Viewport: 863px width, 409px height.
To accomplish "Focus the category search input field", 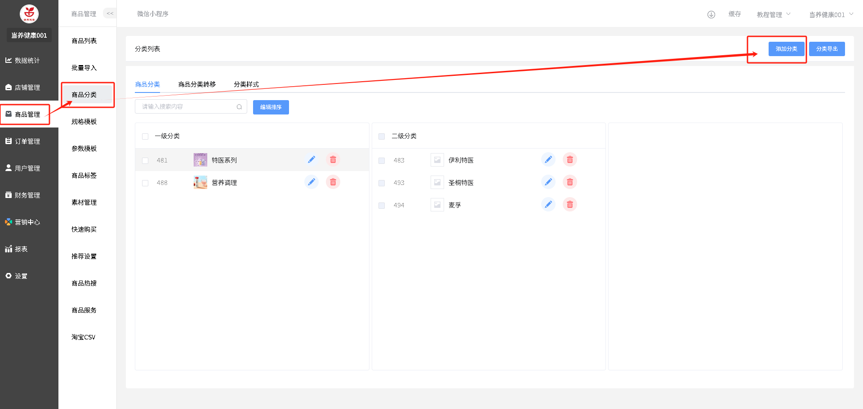I will coord(187,107).
